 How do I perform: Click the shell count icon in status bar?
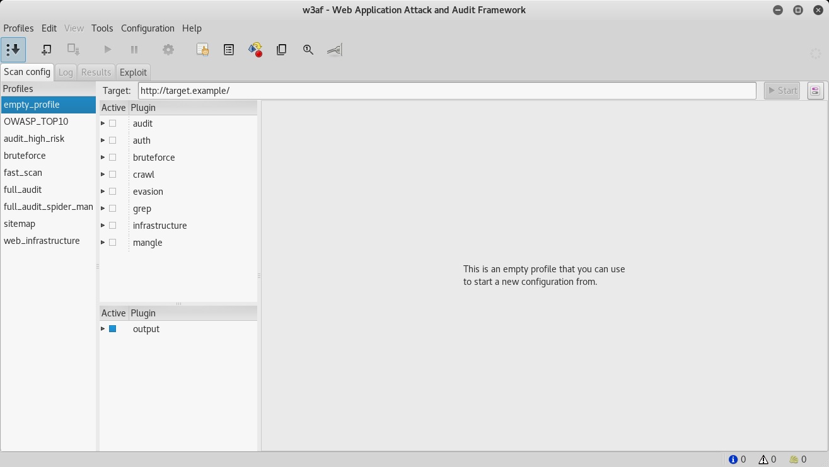(794, 459)
